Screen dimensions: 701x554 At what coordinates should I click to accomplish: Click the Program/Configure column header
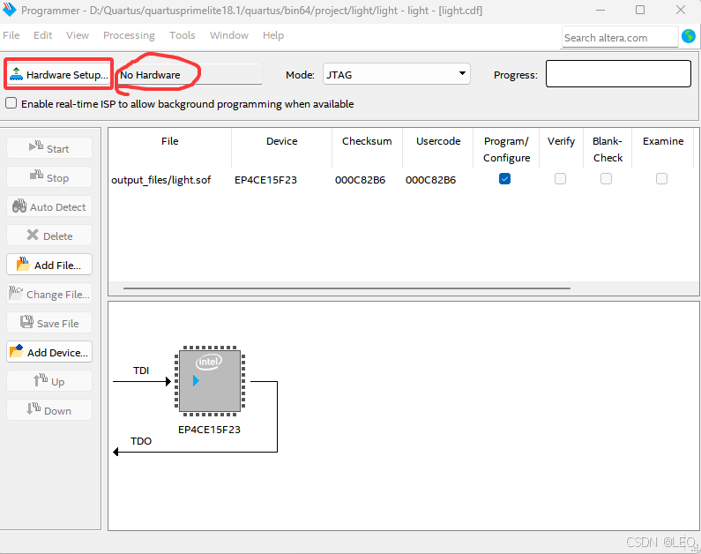click(506, 149)
